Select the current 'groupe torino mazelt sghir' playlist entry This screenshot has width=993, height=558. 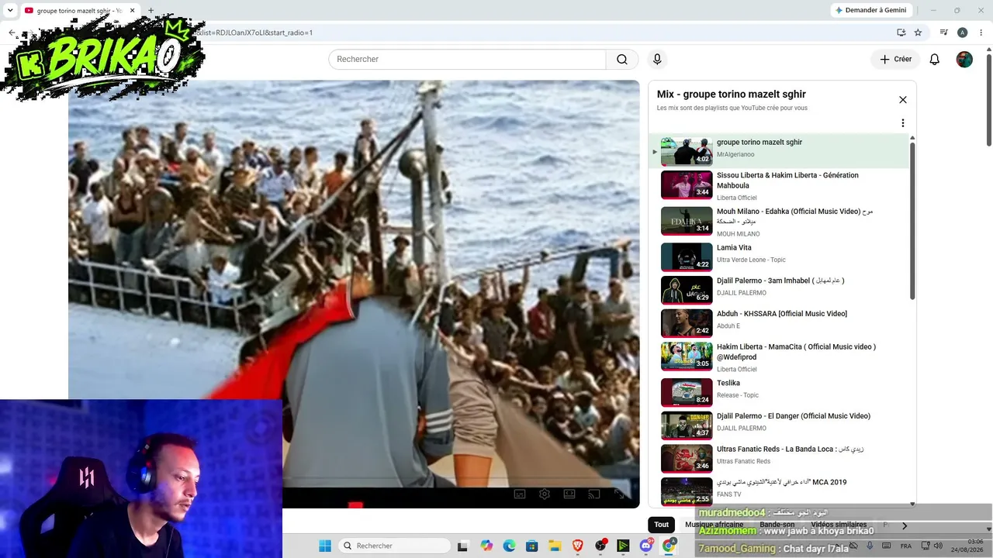[780, 151]
